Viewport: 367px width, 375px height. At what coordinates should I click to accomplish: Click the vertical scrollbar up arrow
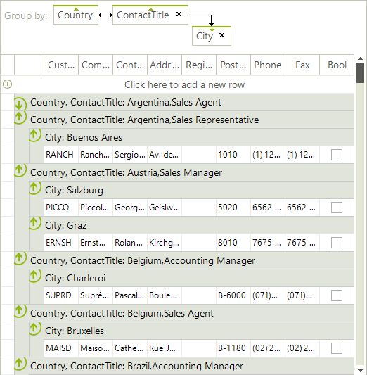tap(360, 58)
